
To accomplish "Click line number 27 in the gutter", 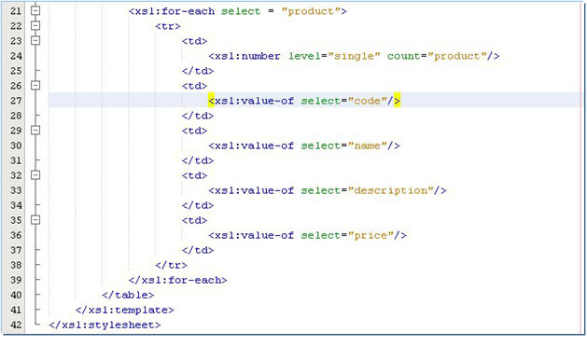I will [x=16, y=101].
